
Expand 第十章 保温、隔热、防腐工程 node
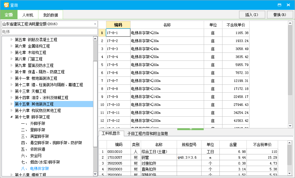click(12, 72)
